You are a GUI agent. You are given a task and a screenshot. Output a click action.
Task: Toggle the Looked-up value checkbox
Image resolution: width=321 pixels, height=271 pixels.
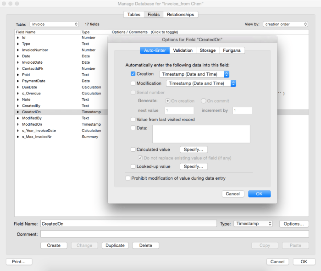point(133,166)
